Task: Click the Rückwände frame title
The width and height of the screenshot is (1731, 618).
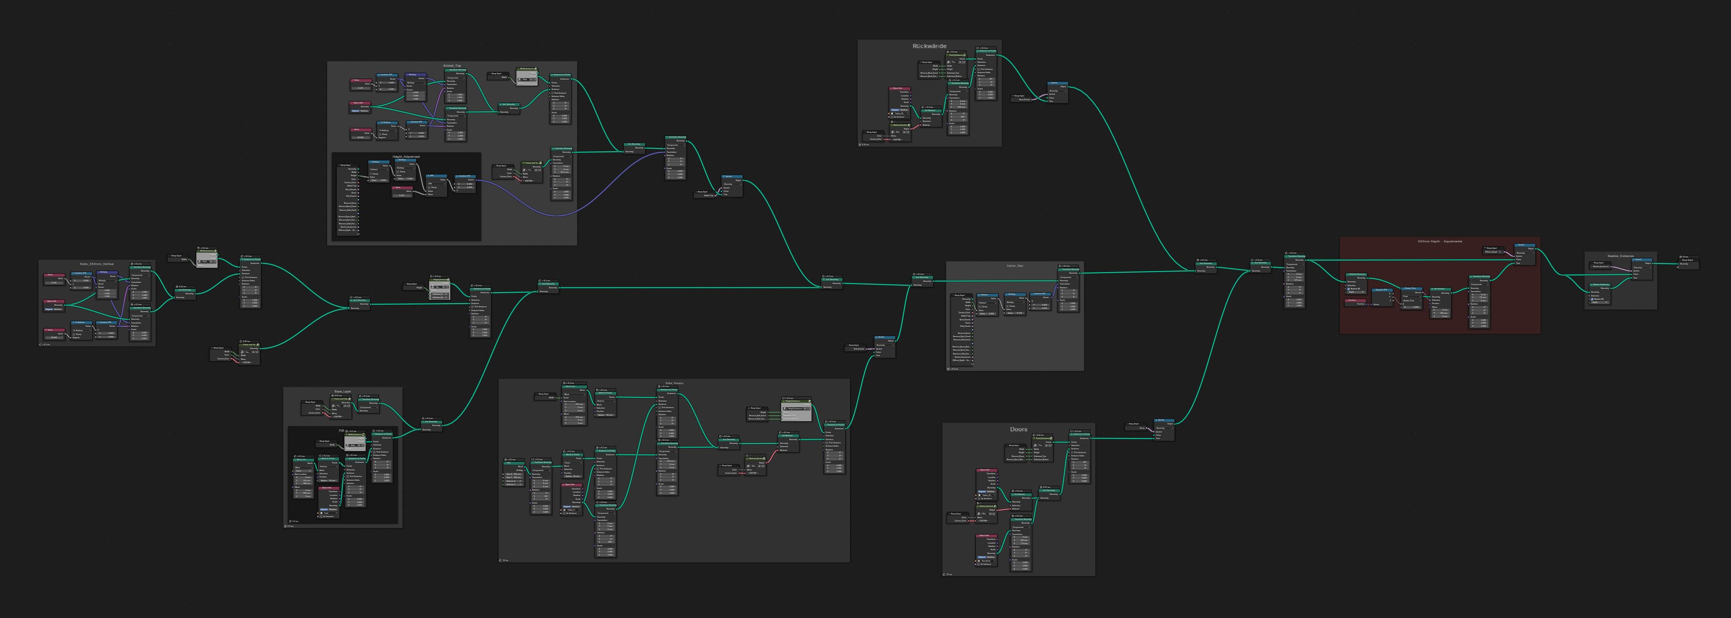Action: pos(930,47)
